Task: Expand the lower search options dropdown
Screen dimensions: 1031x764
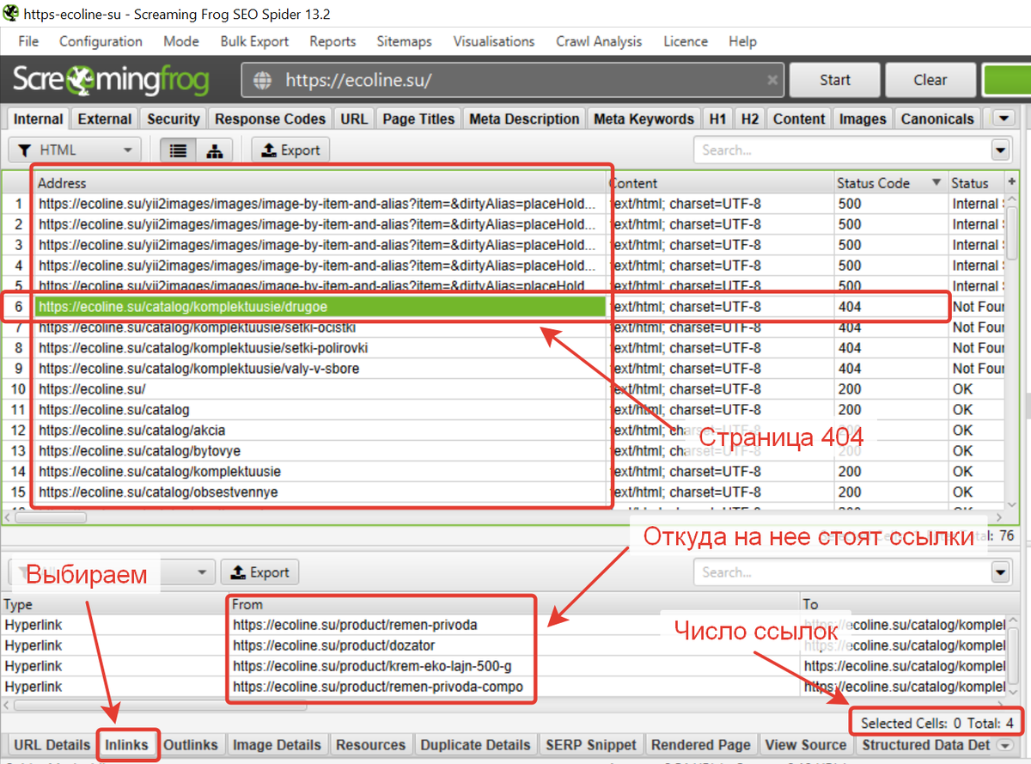Action: (x=1000, y=572)
